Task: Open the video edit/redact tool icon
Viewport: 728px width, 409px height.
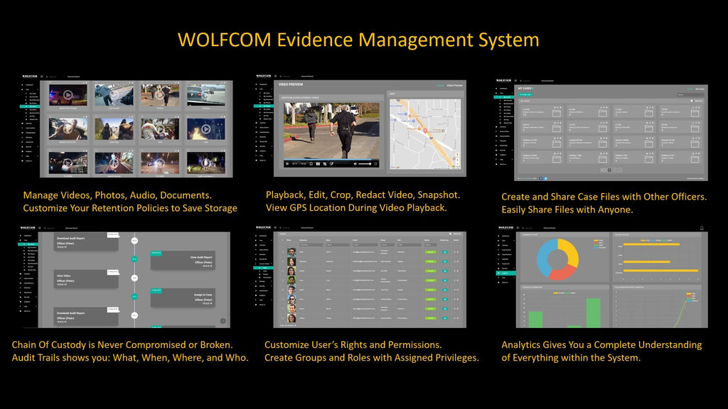Action: pos(332,163)
